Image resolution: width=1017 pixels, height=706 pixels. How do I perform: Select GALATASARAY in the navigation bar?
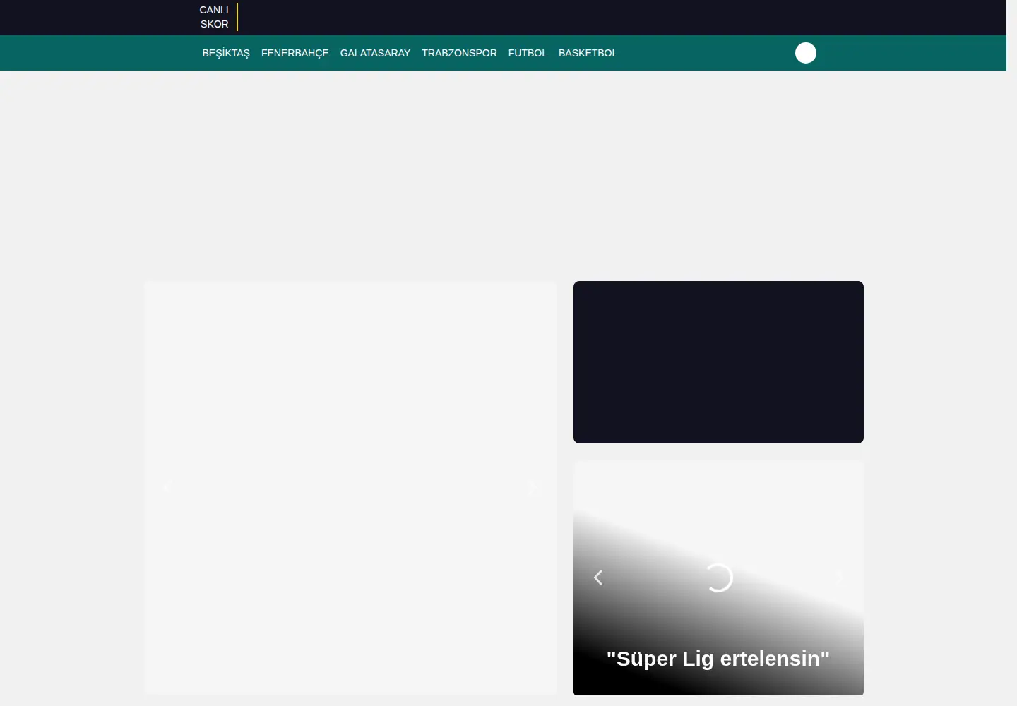point(375,53)
